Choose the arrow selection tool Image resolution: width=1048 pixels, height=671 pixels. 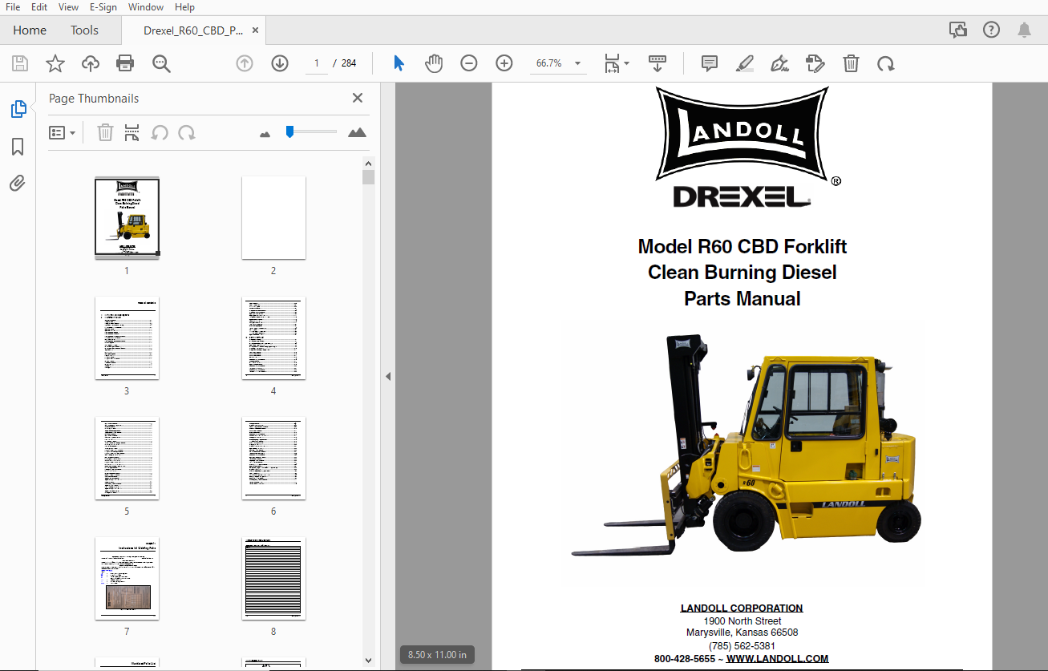coord(399,63)
